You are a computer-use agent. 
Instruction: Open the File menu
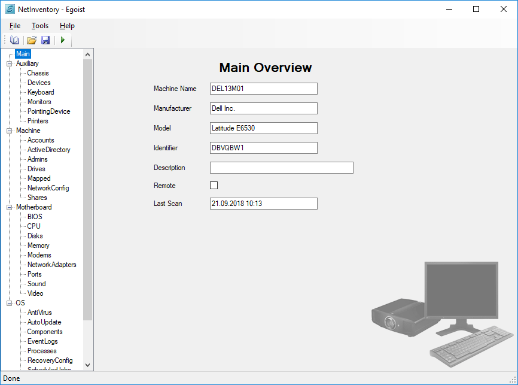(15, 26)
